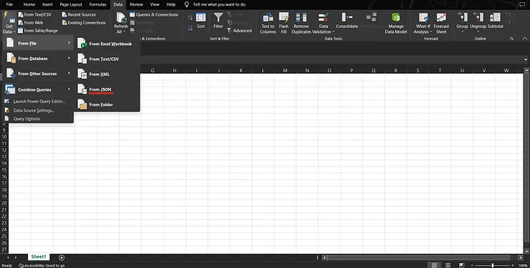Open the Review tab
Viewport: 530px width, 268px height.
[136, 4]
